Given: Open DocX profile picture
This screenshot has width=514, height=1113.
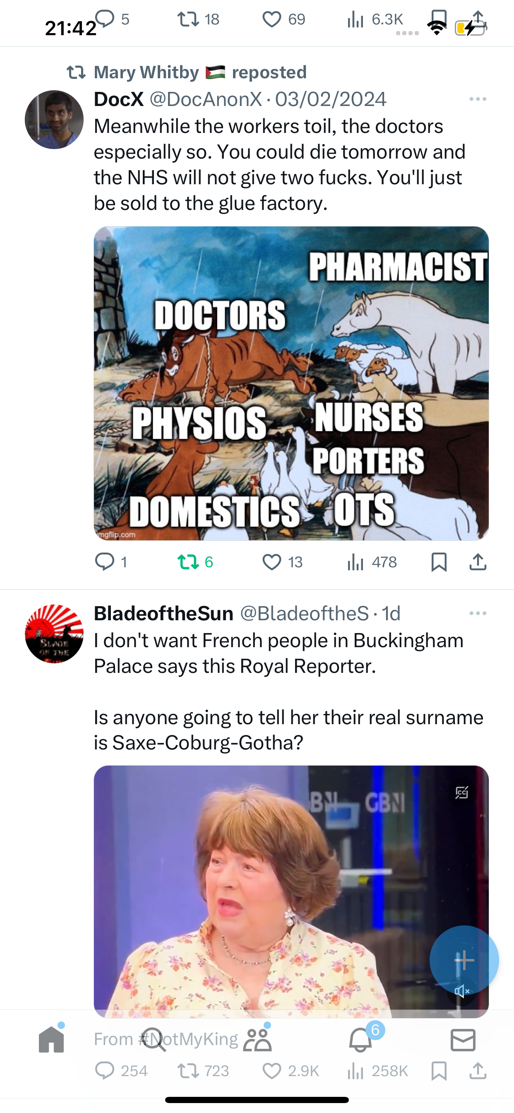Looking at the screenshot, I should [54, 120].
